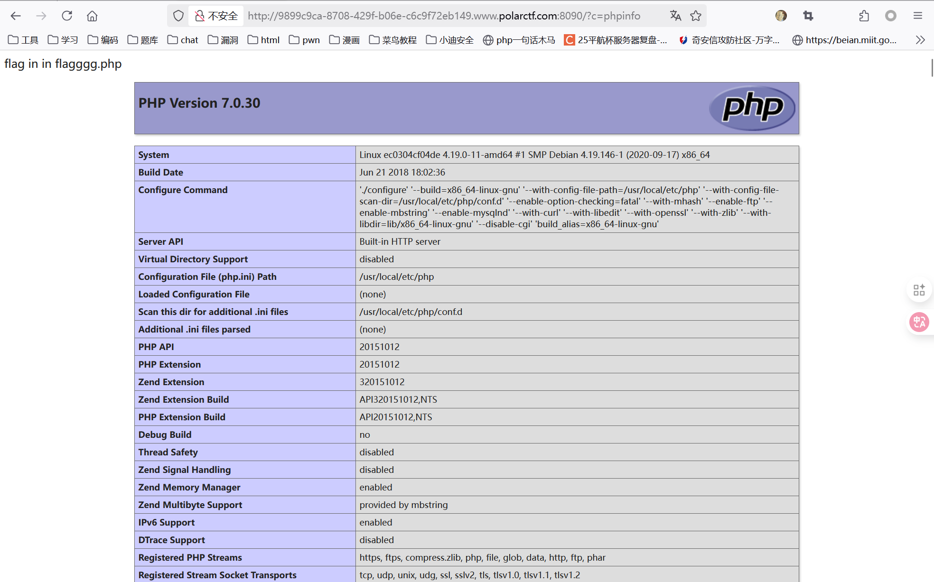The height and width of the screenshot is (582, 934).
Task: Go to the browser home page
Action: click(92, 16)
